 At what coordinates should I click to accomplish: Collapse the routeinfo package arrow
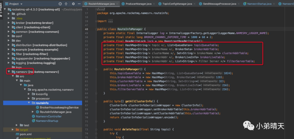[x=29, y=103]
